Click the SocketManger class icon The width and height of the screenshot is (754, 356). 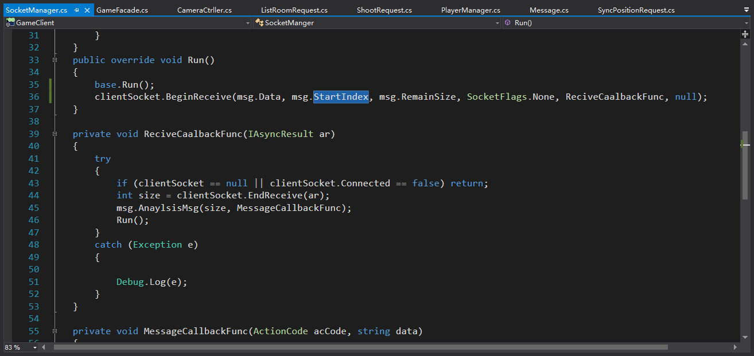tap(260, 23)
